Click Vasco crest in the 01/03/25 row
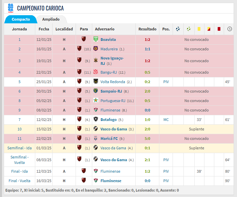 96,148
